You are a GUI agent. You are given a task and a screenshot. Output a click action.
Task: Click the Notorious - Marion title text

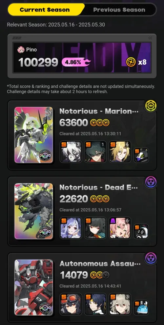[x=99, y=111]
